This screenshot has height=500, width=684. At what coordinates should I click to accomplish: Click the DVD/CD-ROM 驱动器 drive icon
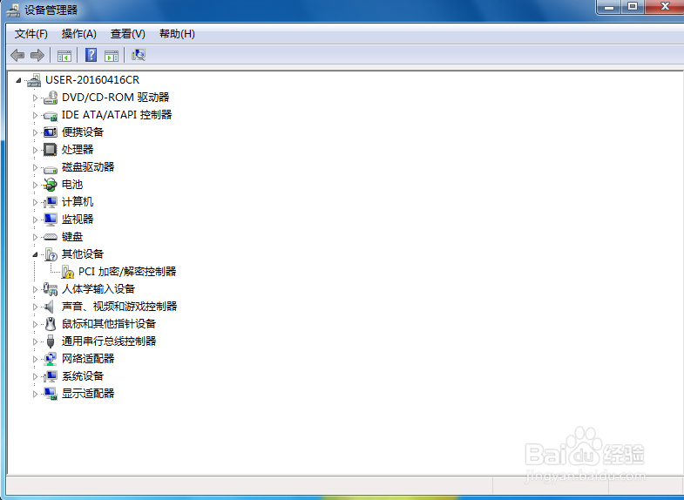[x=51, y=98]
